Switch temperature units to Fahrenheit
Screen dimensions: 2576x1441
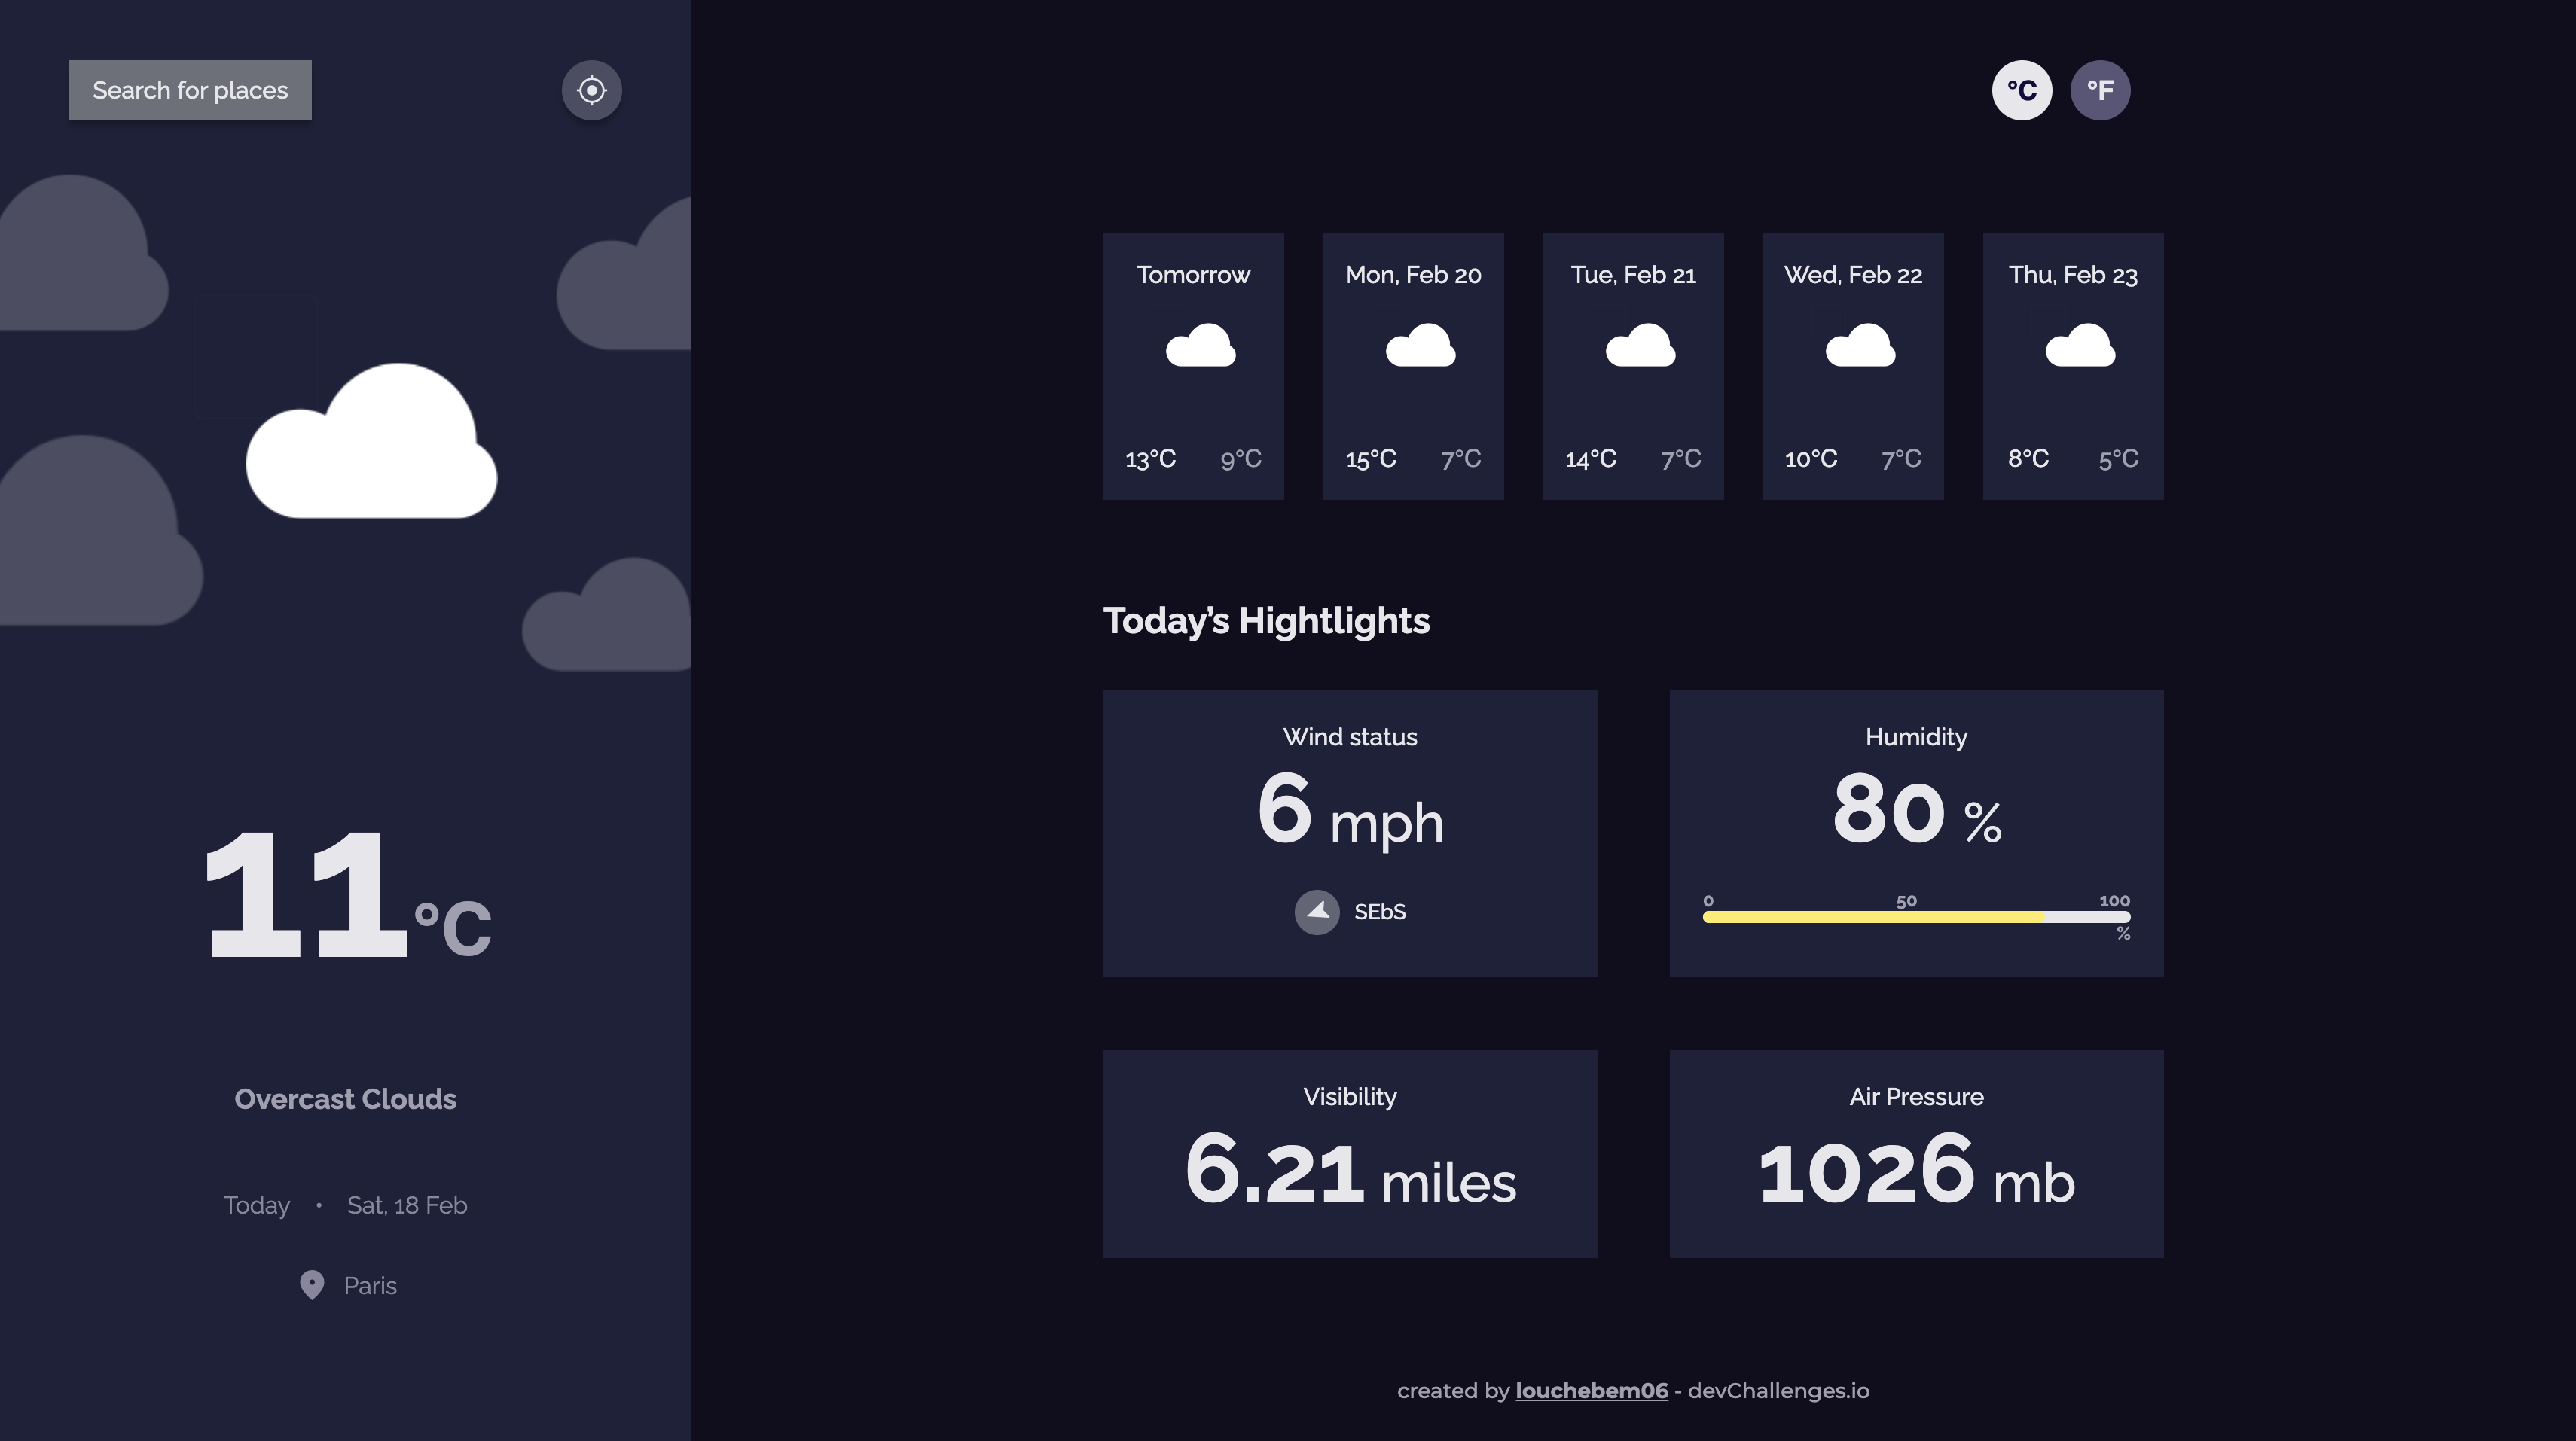(2100, 90)
